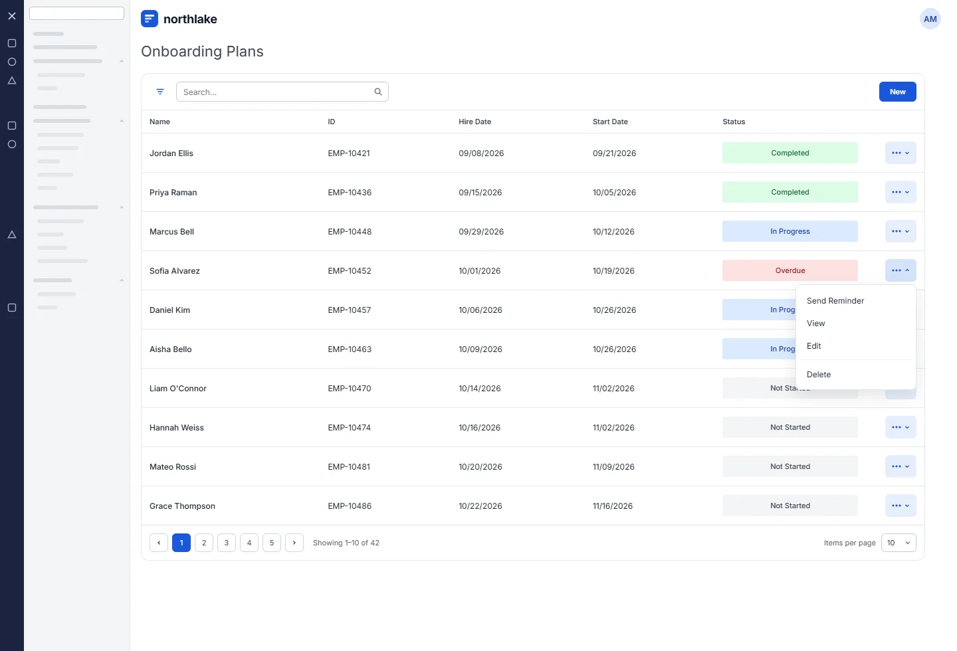
Task: Go to page 3
Action: tap(227, 543)
